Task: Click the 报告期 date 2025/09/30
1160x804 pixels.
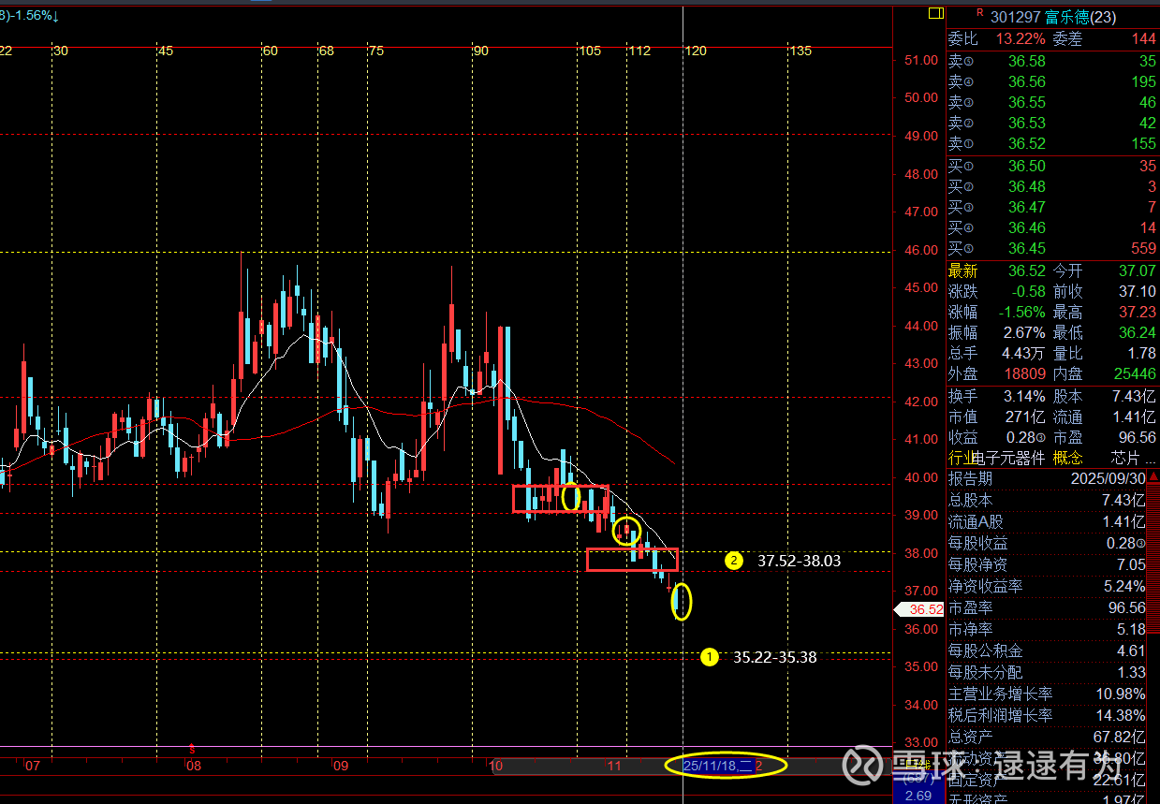Action: click(1109, 478)
